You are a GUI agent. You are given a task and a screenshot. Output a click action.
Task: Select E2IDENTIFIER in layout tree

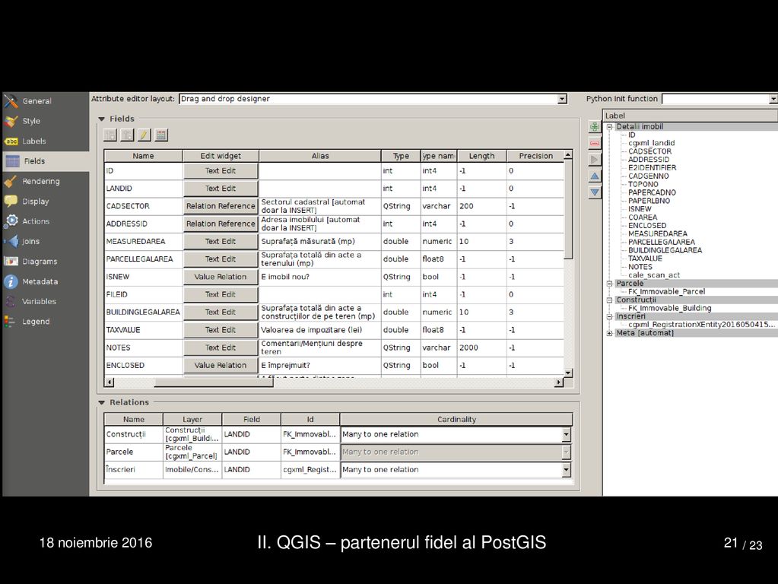point(652,168)
